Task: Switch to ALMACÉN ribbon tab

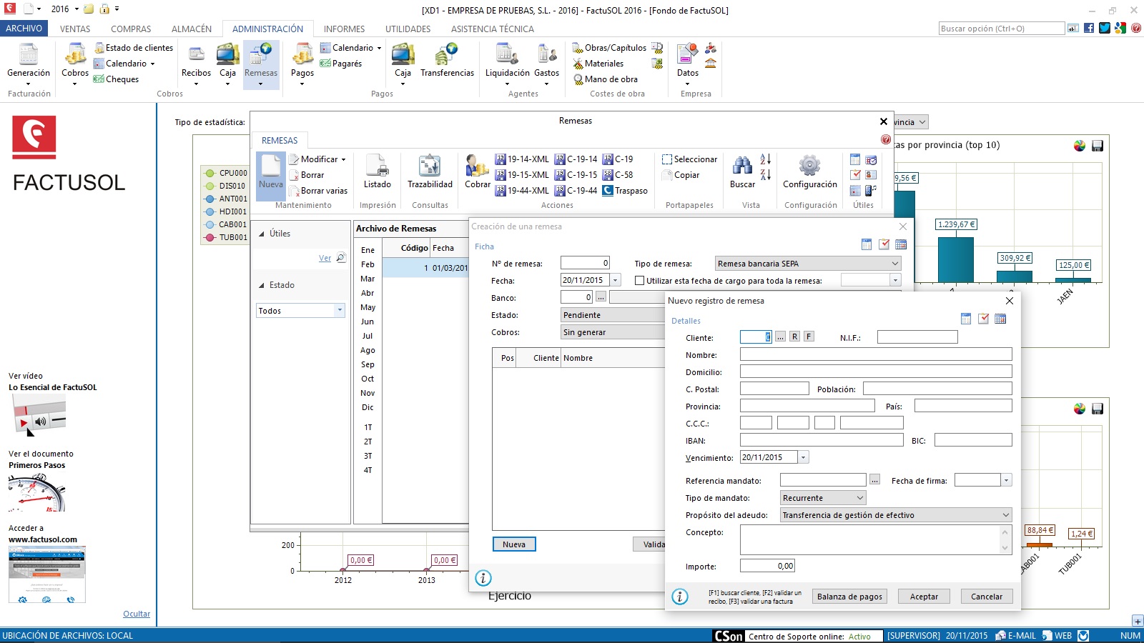Action: pos(192,29)
